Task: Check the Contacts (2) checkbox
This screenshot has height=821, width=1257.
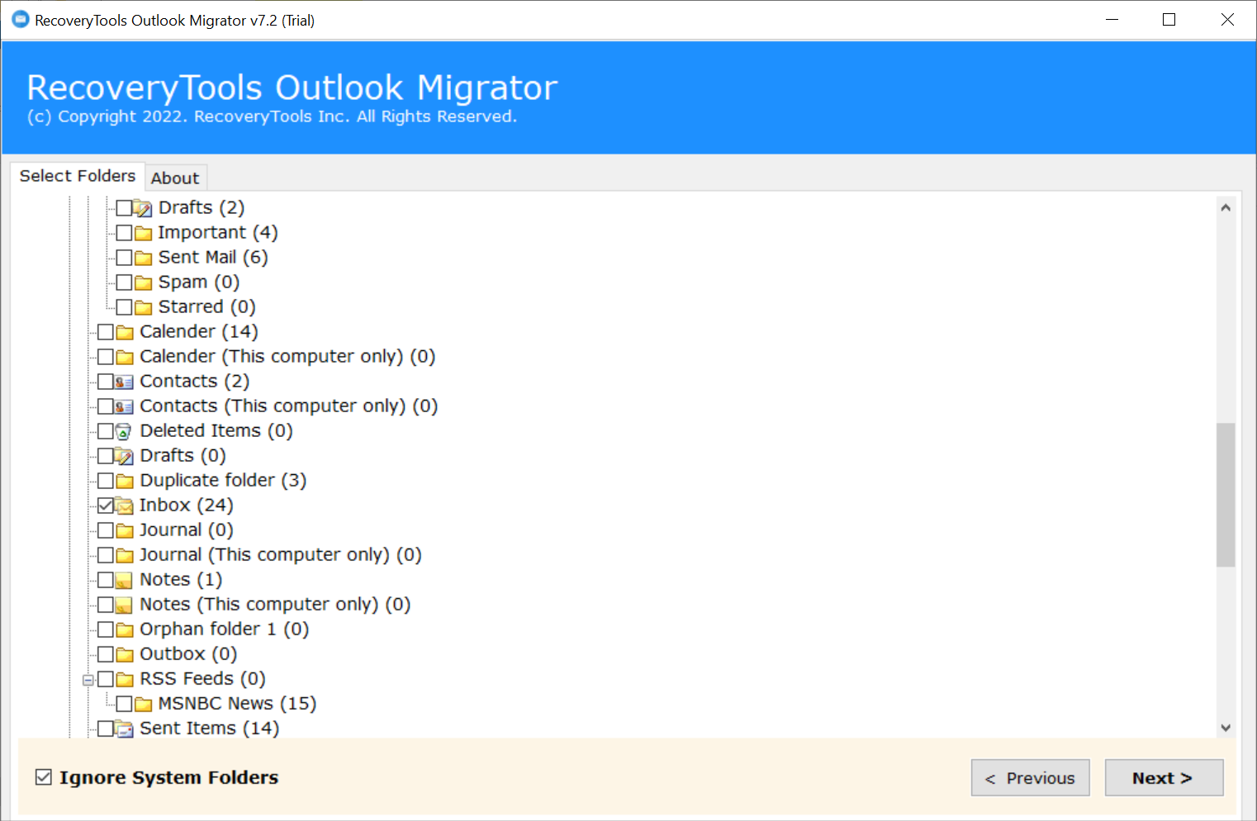Action: [106, 382]
